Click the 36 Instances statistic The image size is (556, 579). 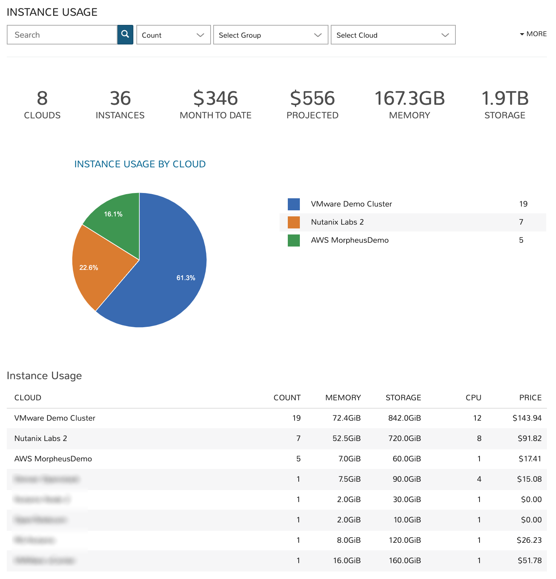tap(120, 104)
